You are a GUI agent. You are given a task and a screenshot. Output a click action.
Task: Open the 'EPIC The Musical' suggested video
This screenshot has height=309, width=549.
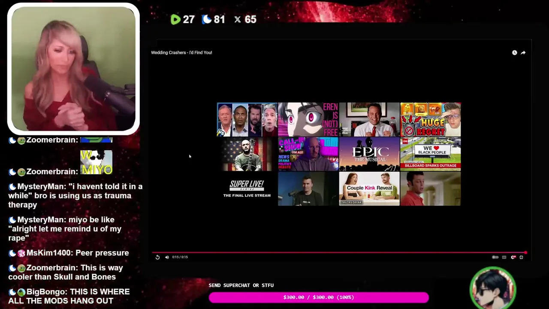pos(369,154)
